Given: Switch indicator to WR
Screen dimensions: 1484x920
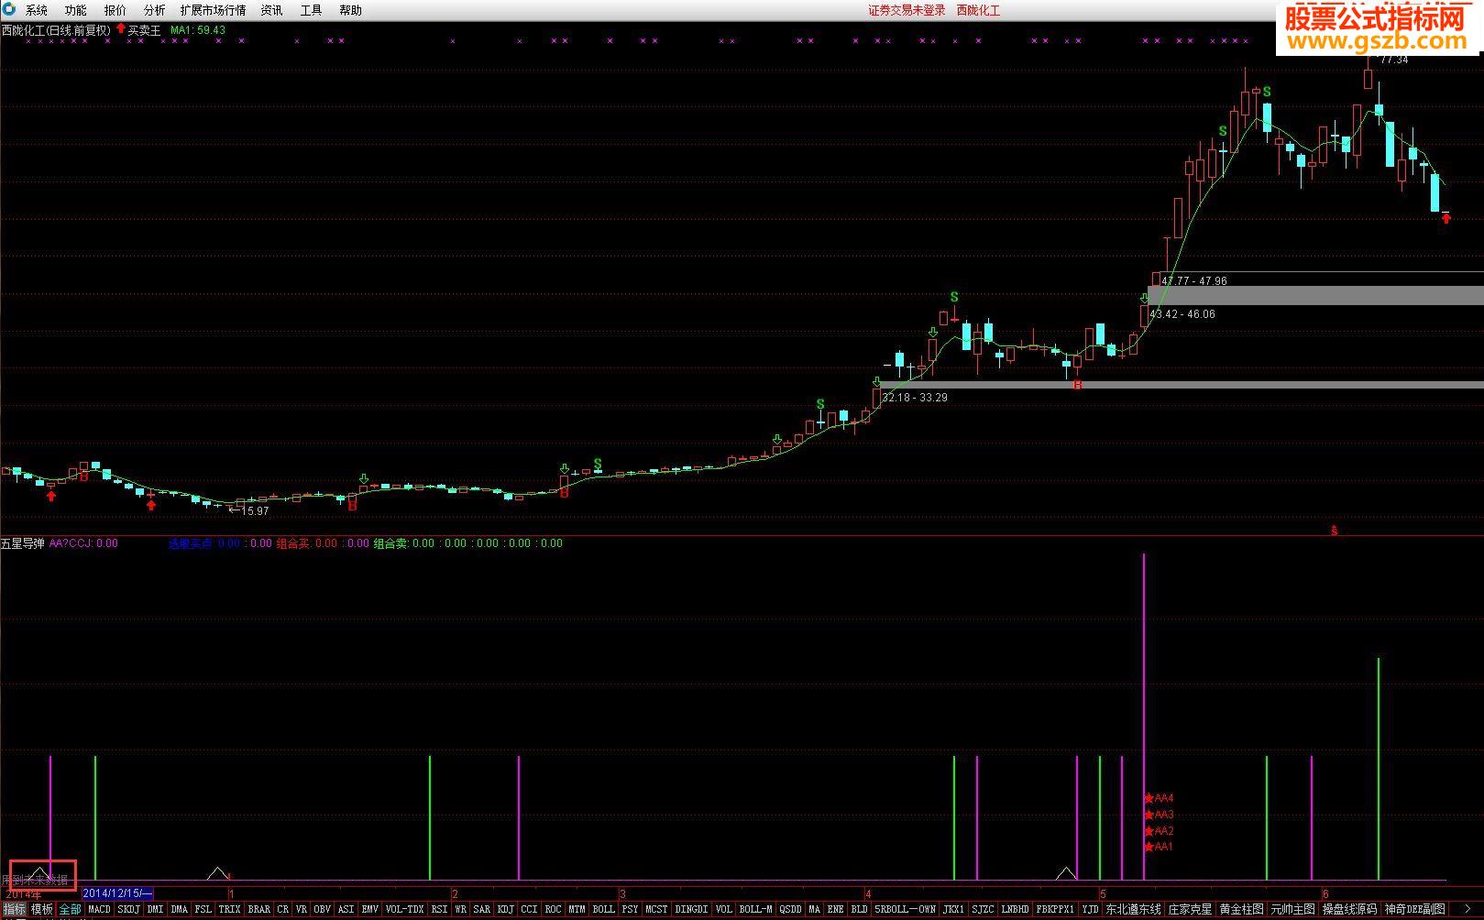Looking at the screenshot, I should (460, 909).
